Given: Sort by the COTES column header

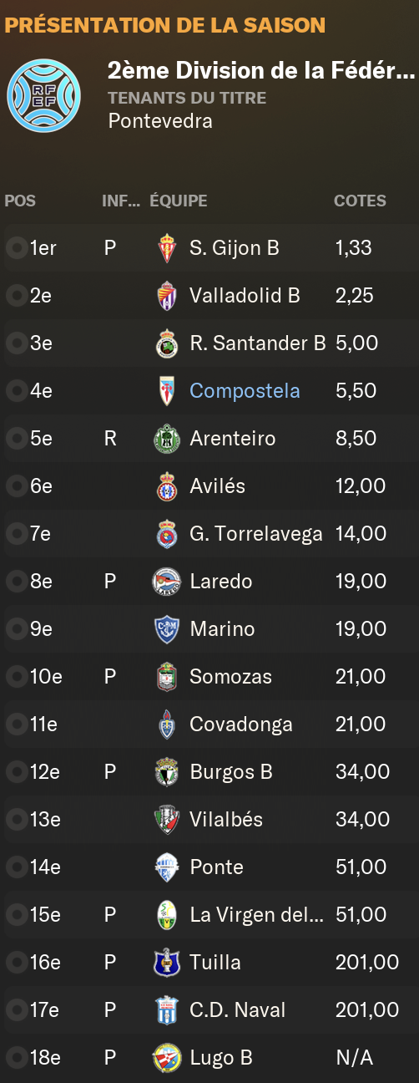Looking at the screenshot, I should [x=360, y=201].
